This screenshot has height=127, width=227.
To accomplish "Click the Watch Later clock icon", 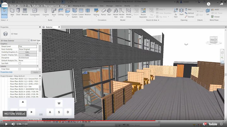I will [208, 4].
